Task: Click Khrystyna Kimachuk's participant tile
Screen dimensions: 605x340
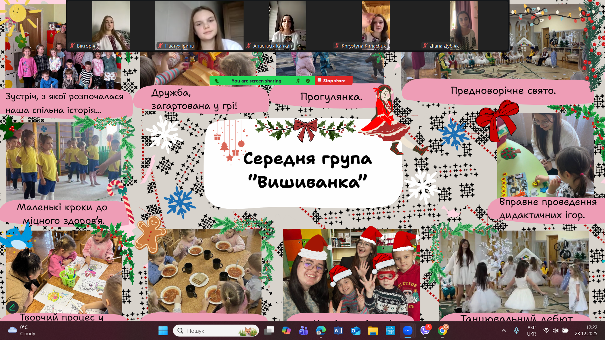Action: coord(375,25)
